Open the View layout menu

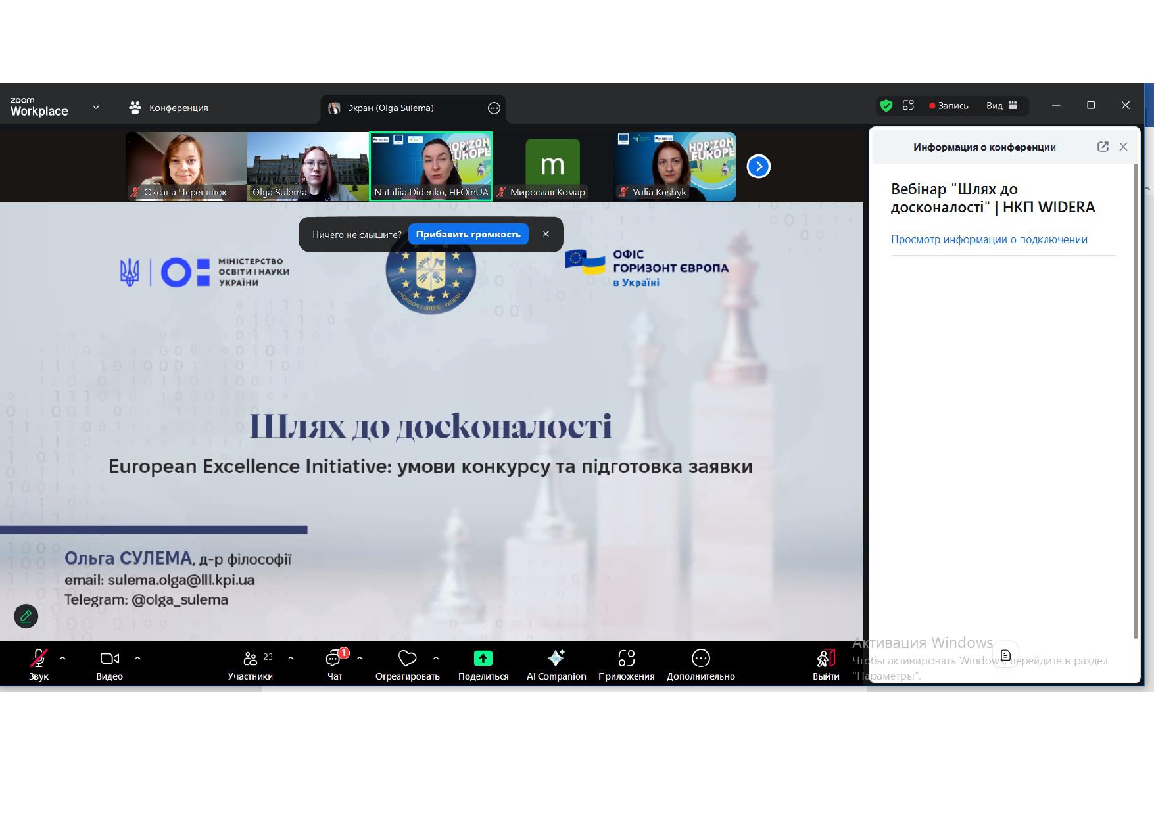(x=1001, y=106)
